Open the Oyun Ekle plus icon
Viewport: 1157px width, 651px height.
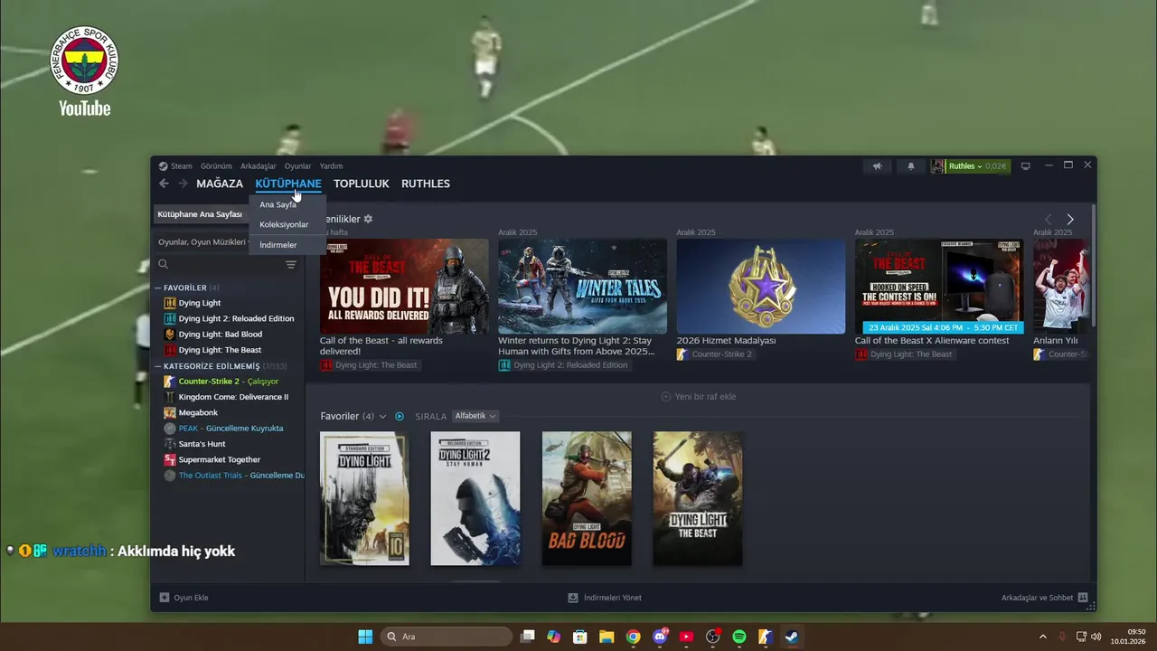tap(165, 598)
